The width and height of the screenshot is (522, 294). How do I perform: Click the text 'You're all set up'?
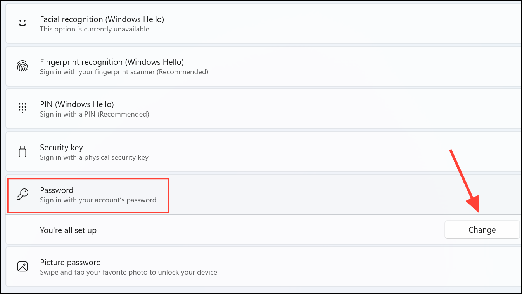(x=68, y=230)
